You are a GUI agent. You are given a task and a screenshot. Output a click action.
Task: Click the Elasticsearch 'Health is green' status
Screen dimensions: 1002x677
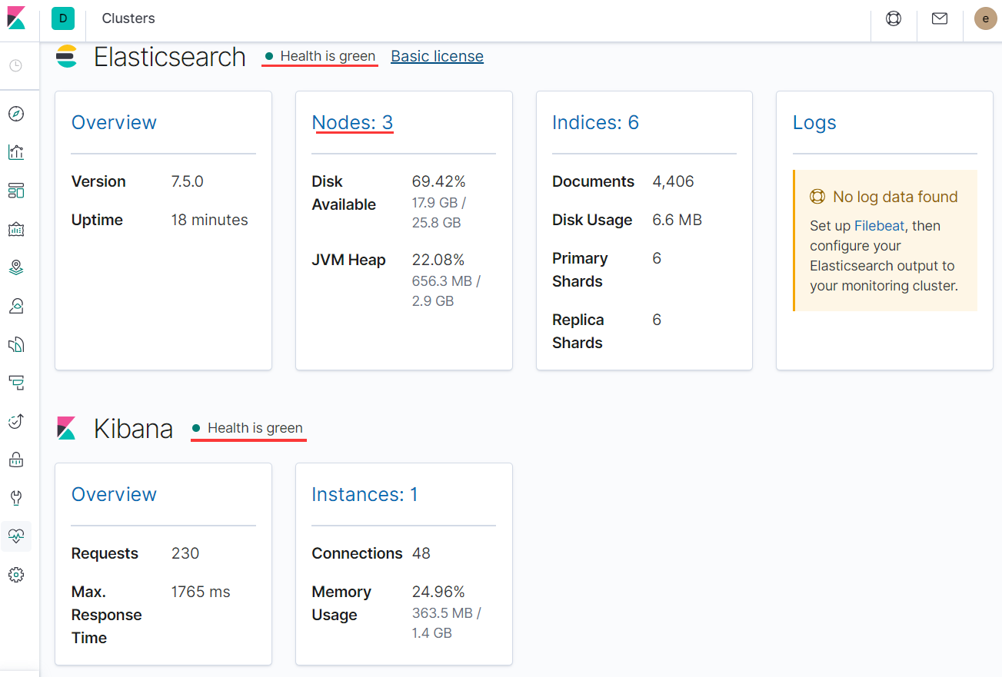pos(321,56)
